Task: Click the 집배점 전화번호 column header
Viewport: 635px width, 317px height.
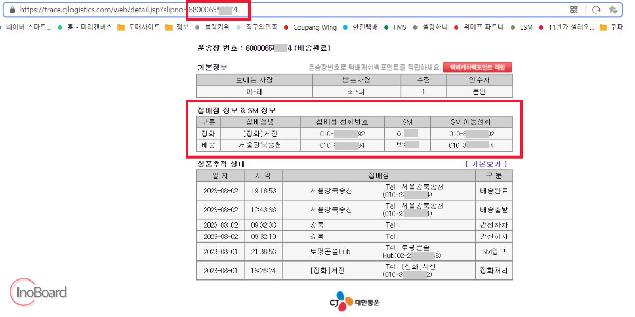Action: coord(342,122)
